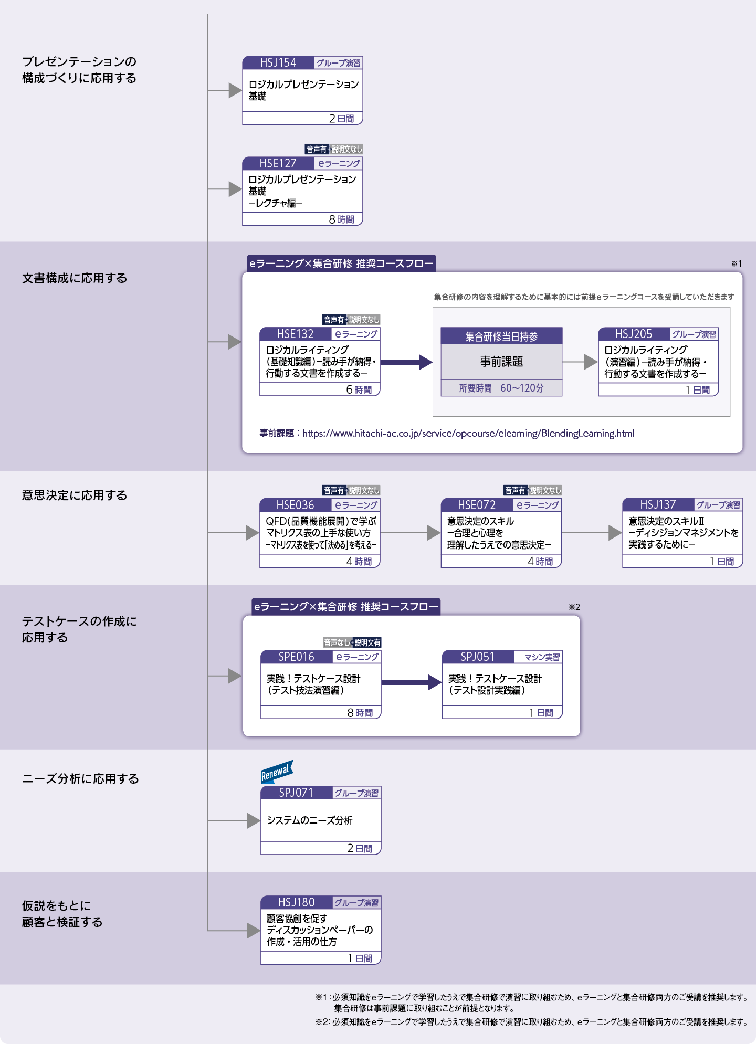Click the eラーニング tag on HSE072
Screen dimensions: 756x1044
[x=537, y=505]
